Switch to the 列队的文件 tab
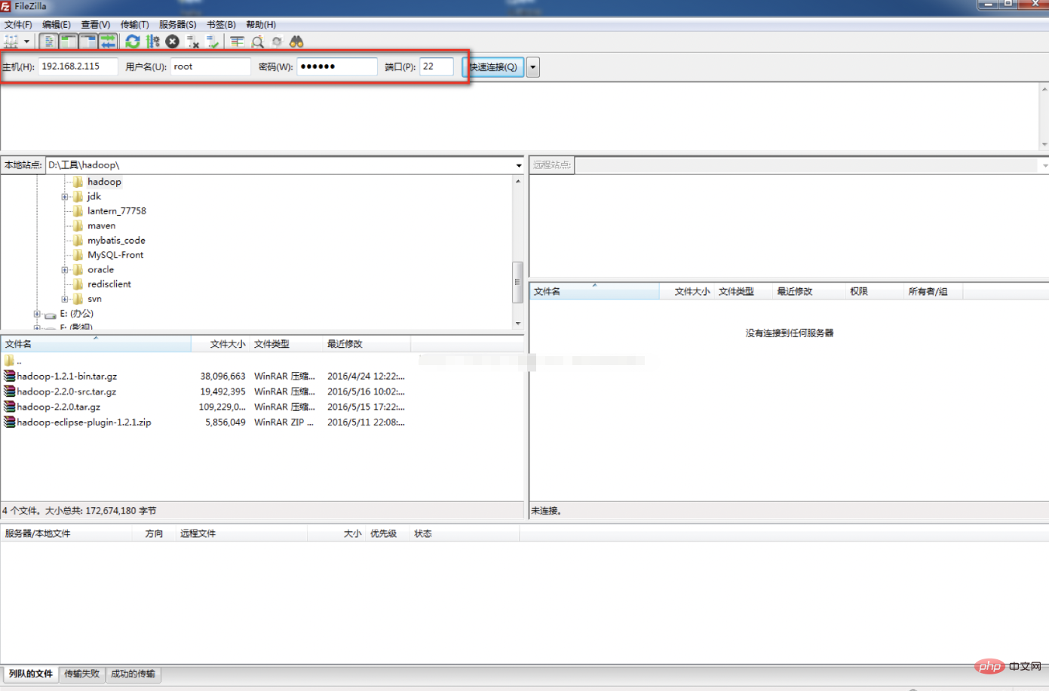1049x691 pixels. 31,674
